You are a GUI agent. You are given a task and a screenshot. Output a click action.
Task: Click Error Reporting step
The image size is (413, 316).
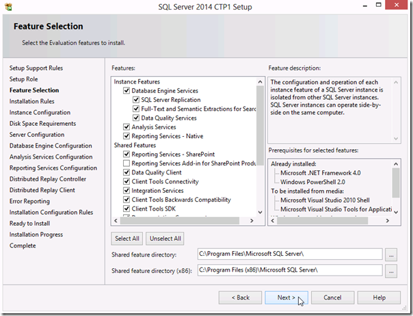click(29, 201)
